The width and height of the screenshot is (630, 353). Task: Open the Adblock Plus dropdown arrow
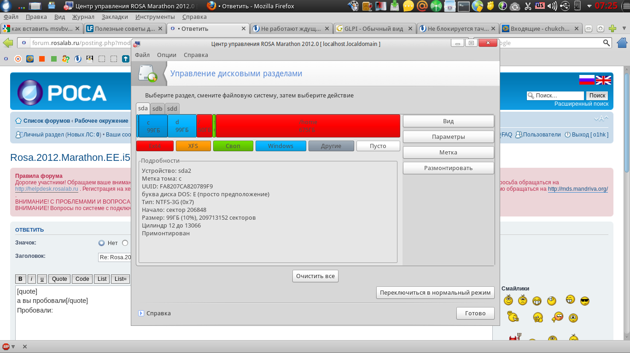(x=13, y=347)
